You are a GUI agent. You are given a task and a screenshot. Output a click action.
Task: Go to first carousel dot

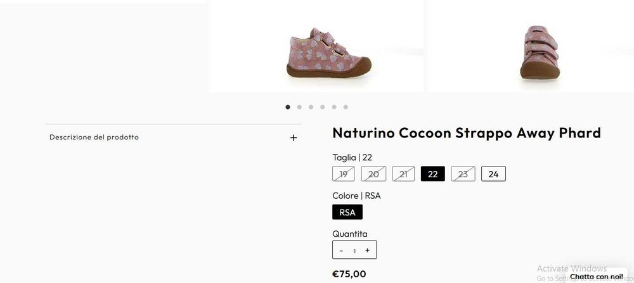(x=288, y=107)
